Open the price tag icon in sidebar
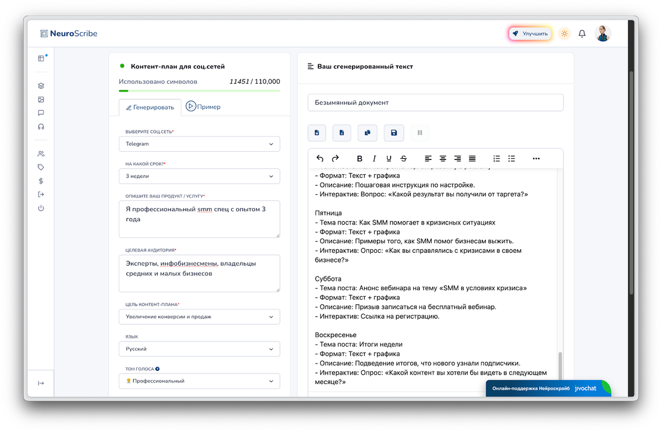The height and width of the screenshot is (432, 662). (x=41, y=167)
